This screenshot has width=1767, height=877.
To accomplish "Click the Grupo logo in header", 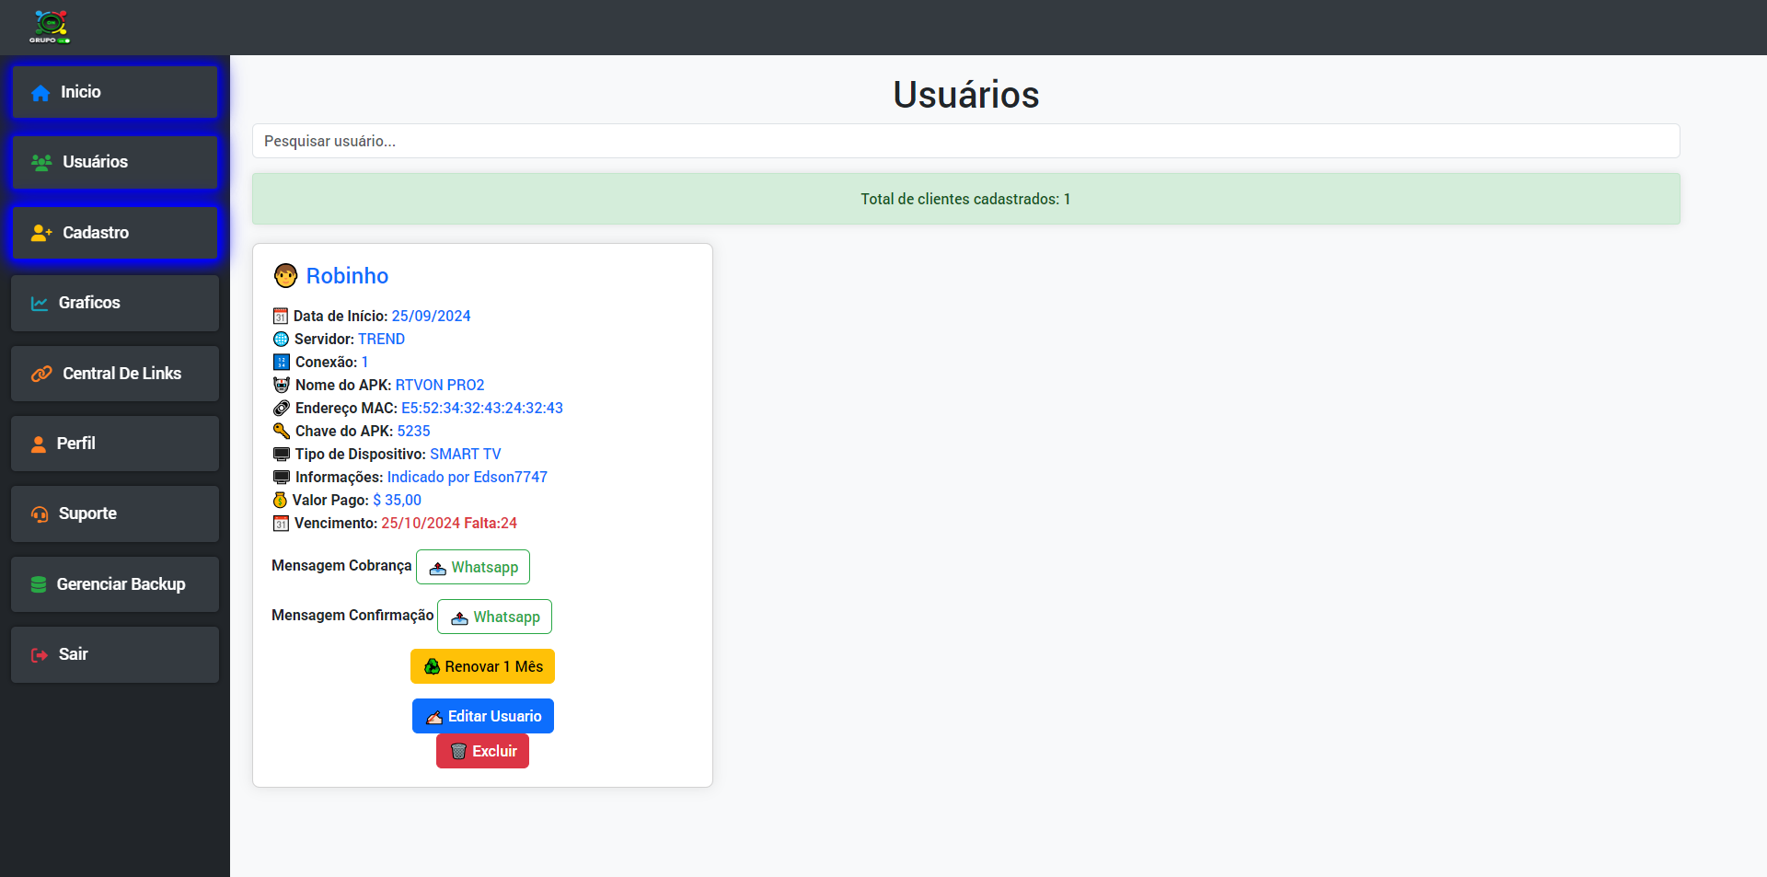I will coord(50,27).
